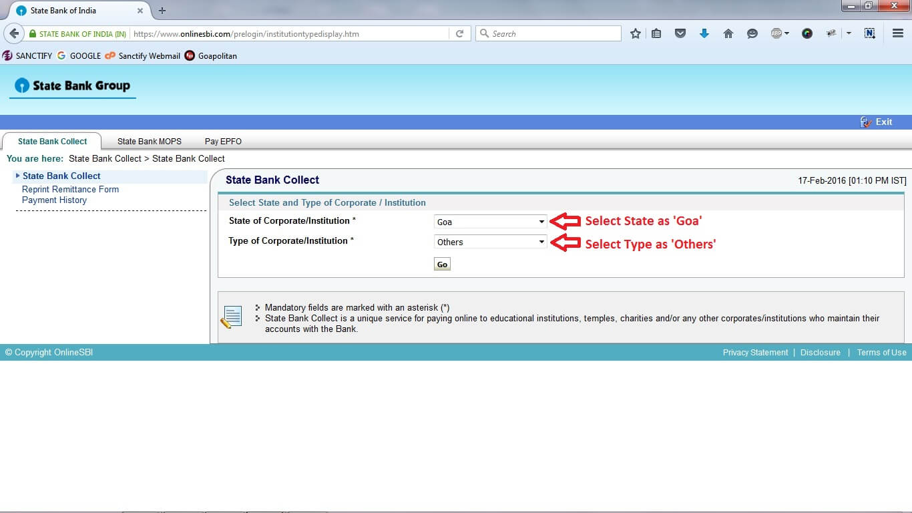Click the greyhound extension icon
Screen dimensions: 912x513
click(x=831, y=33)
